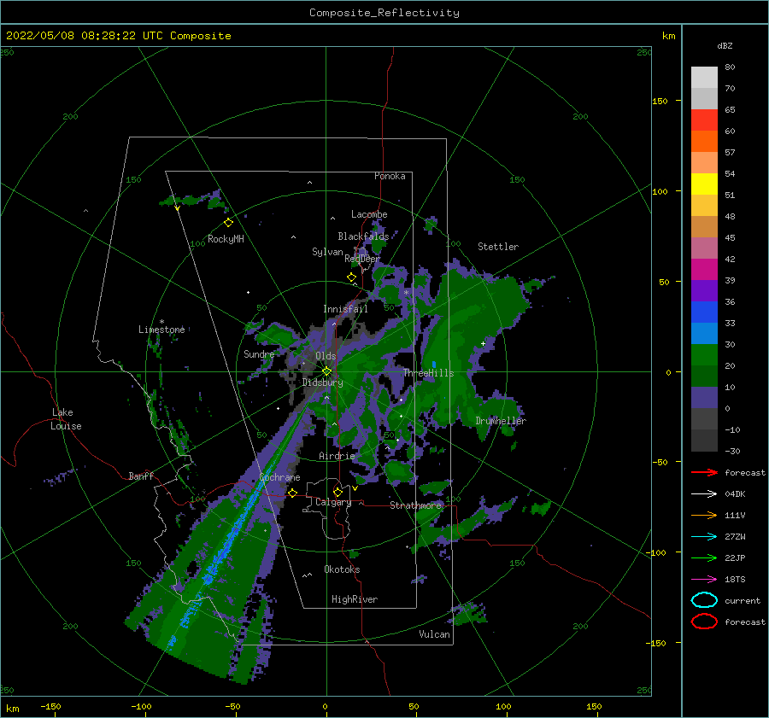Pick the slate purple 0-10 dBZ swatch
769x718 pixels.
[x=704, y=398]
